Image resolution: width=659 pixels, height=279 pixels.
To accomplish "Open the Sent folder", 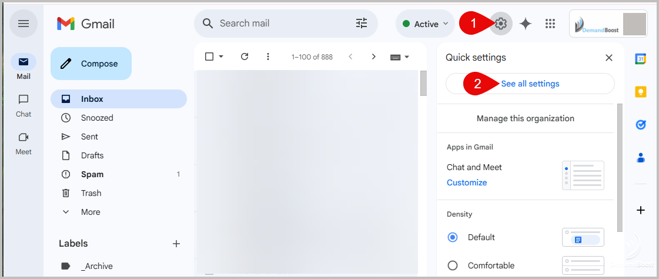I will point(89,137).
